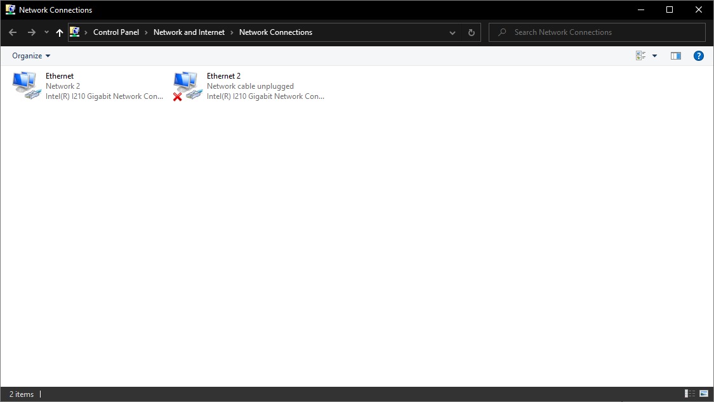The width and height of the screenshot is (714, 402).
Task: Go up one level with Up arrow
Action: [x=60, y=32]
